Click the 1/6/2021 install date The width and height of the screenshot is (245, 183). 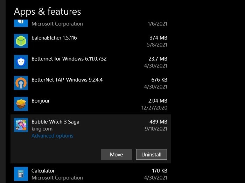click(x=157, y=24)
